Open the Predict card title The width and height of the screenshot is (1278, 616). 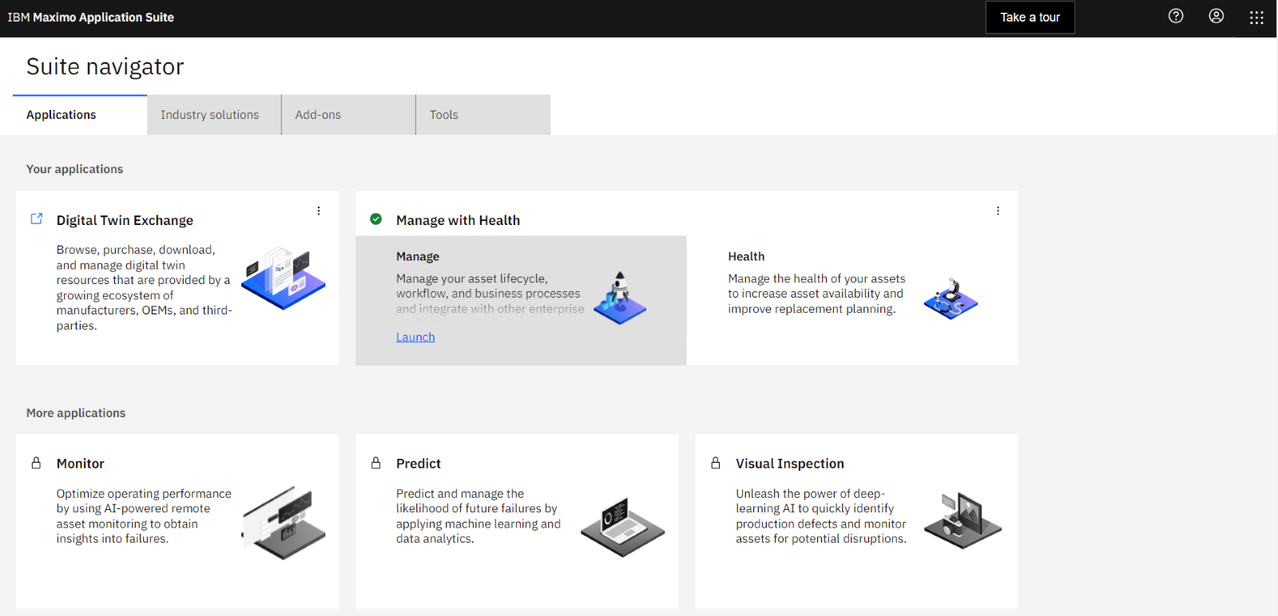pyautogui.click(x=419, y=464)
